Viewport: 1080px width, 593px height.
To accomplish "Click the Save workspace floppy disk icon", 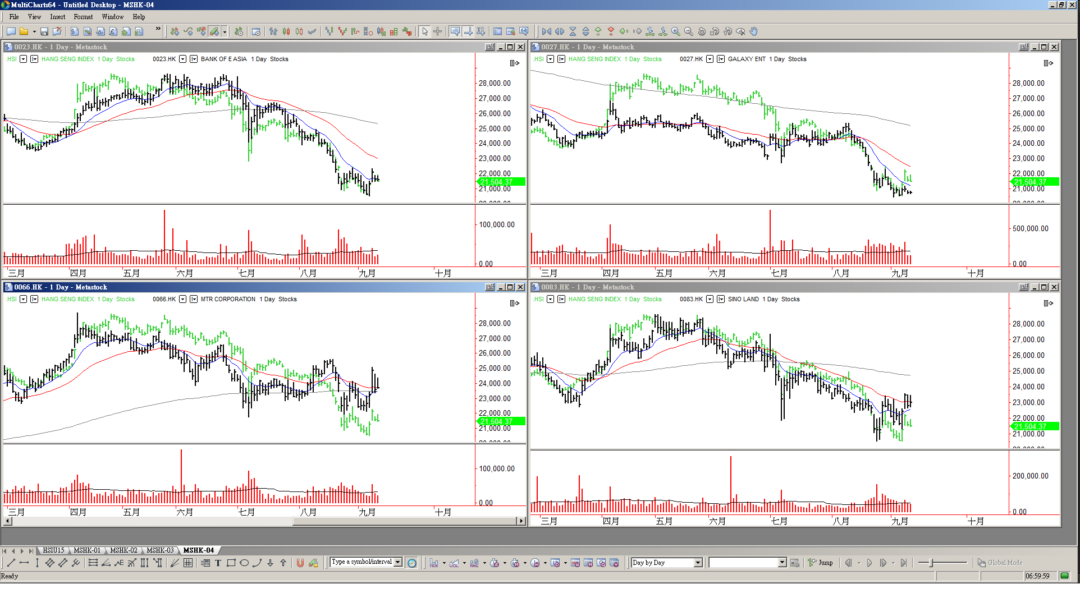I will pyautogui.click(x=44, y=31).
